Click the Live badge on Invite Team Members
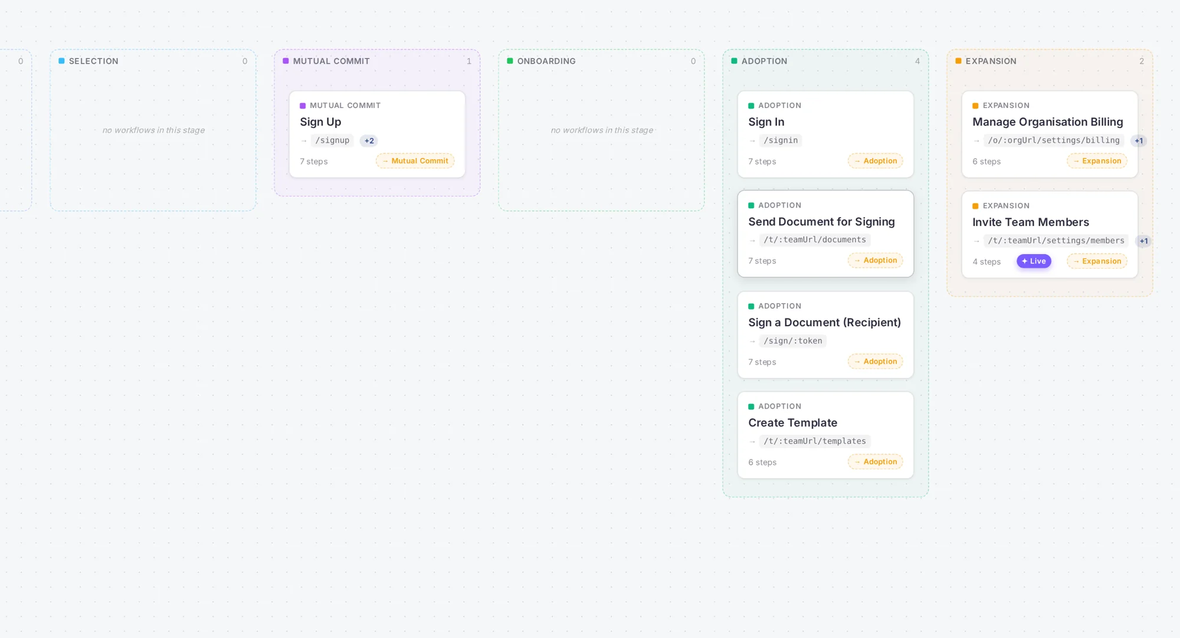1180x638 pixels. [x=1034, y=261]
